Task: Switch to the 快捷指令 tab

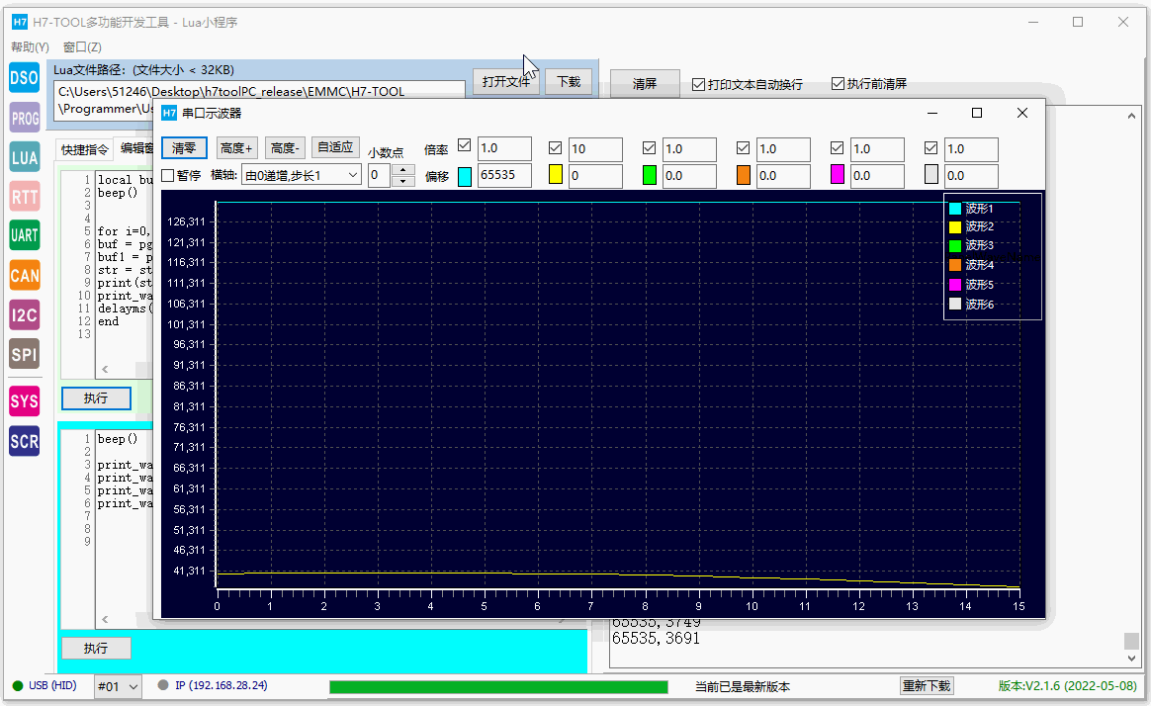Action: click(85, 149)
